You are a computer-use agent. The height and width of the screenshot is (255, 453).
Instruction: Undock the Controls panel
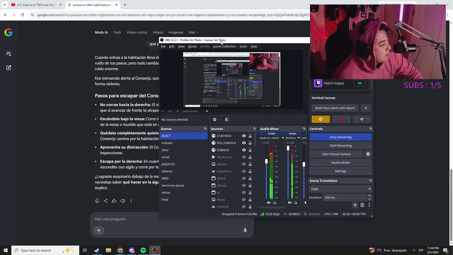point(371,129)
